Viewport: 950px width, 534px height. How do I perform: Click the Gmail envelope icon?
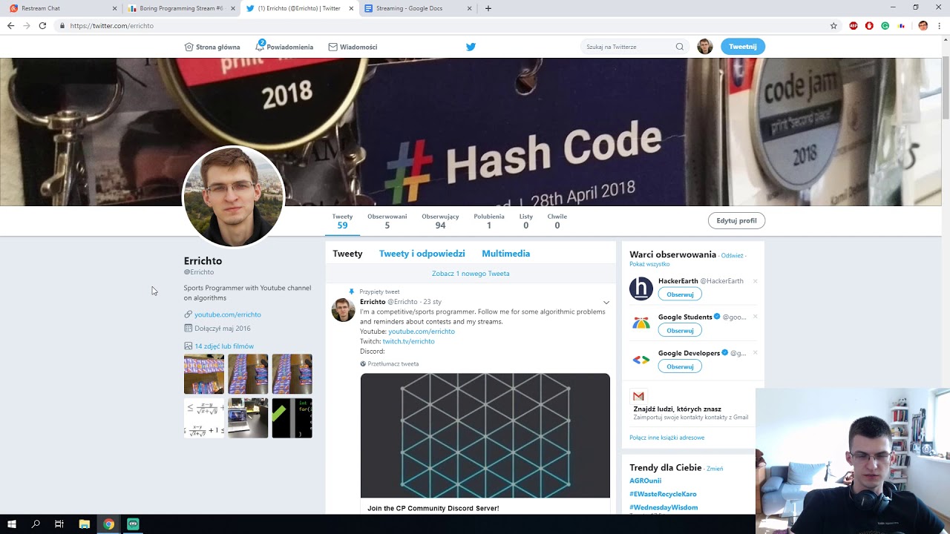638,396
